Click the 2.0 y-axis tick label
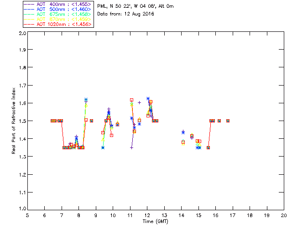292x233 pixels. point(22,34)
